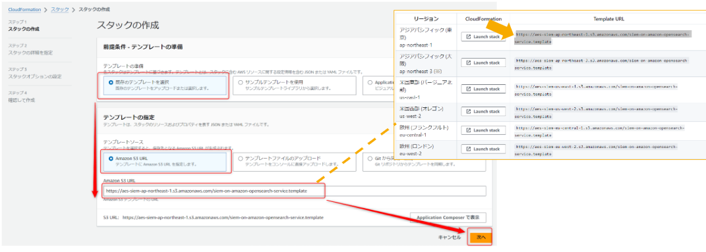
Task: Open the スタック breadcrumb link
Action: coord(59,9)
